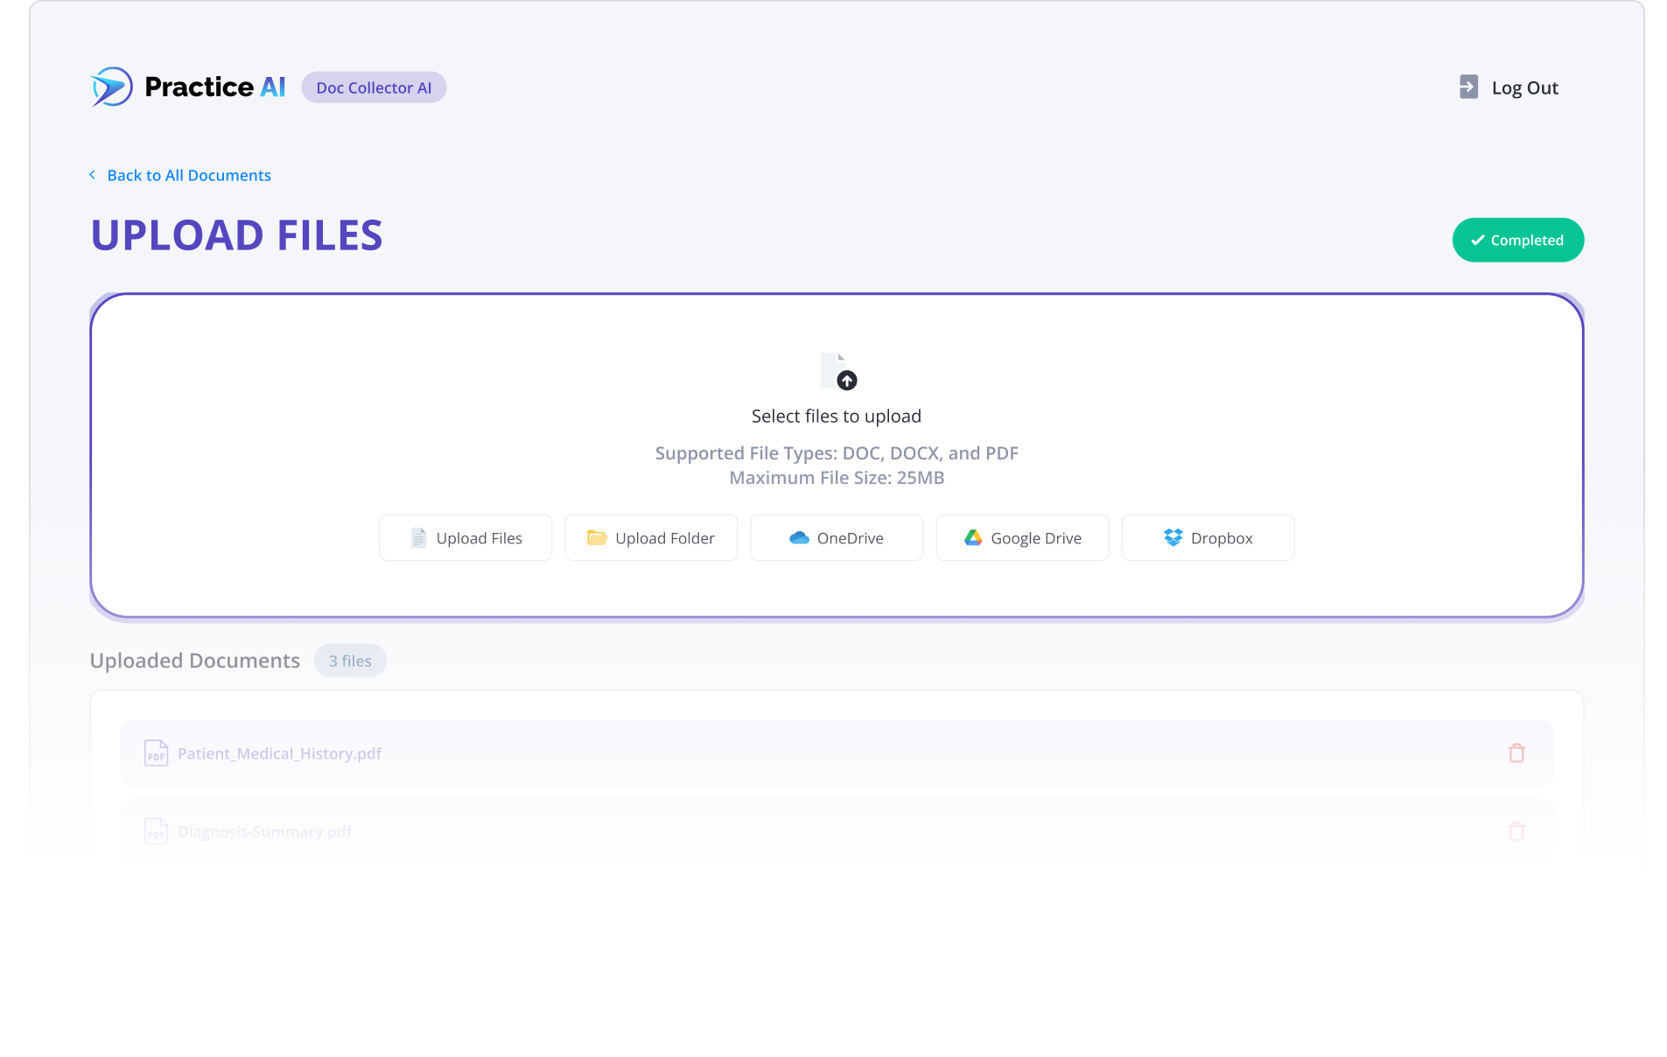Click the PDF icon next to Patient_Medical_History.pdf

(x=156, y=752)
